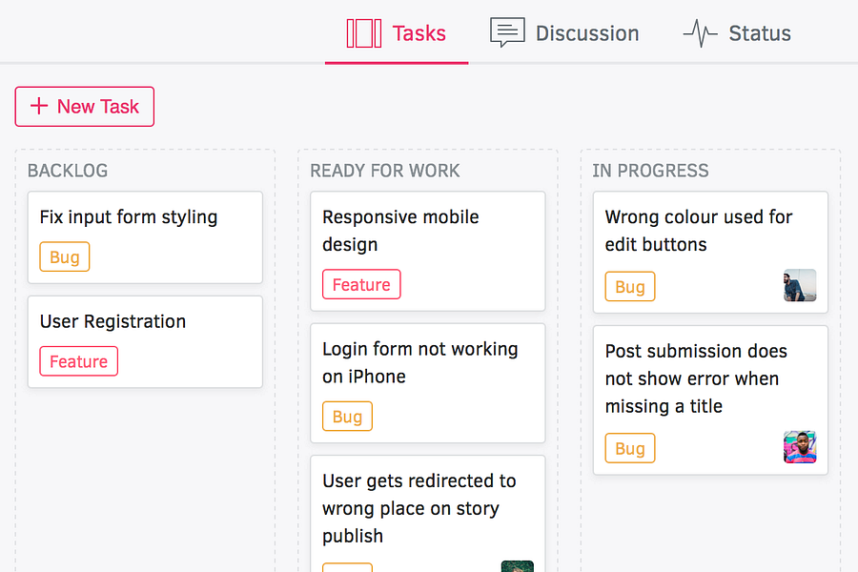Viewport: 858px width, 572px height.
Task: Click avatar on story publish redirect card
Action: tap(517, 566)
